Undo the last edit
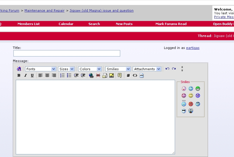 (x=167, y=69)
